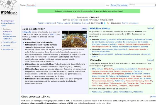Open the Editar tab

113,5
